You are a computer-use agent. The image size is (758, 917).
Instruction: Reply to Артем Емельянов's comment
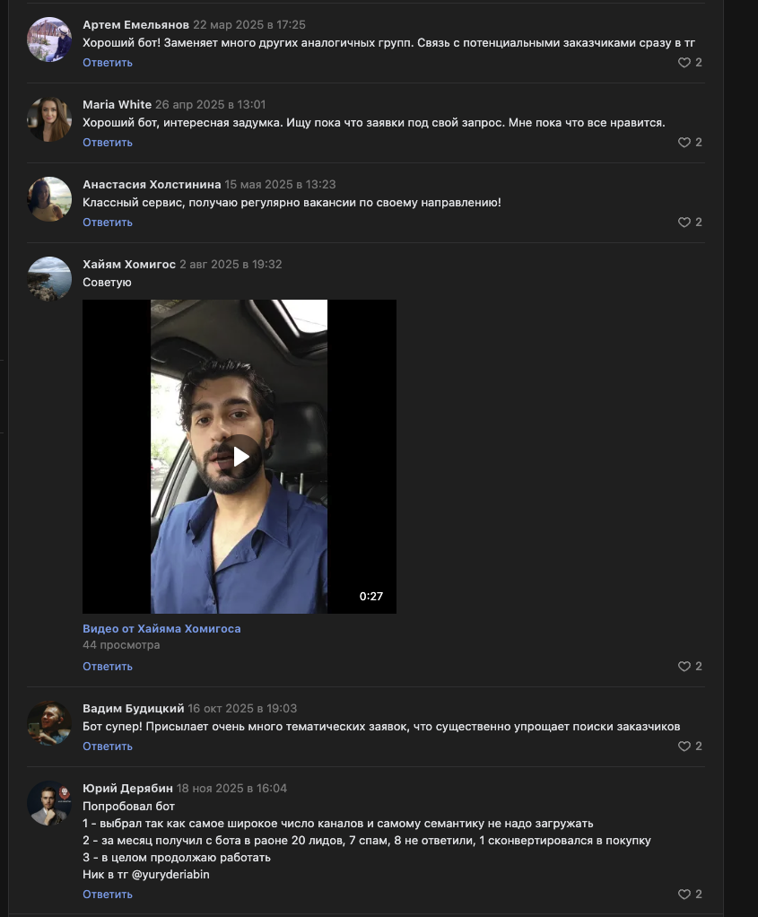pyautogui.click(x=108, y=63)
